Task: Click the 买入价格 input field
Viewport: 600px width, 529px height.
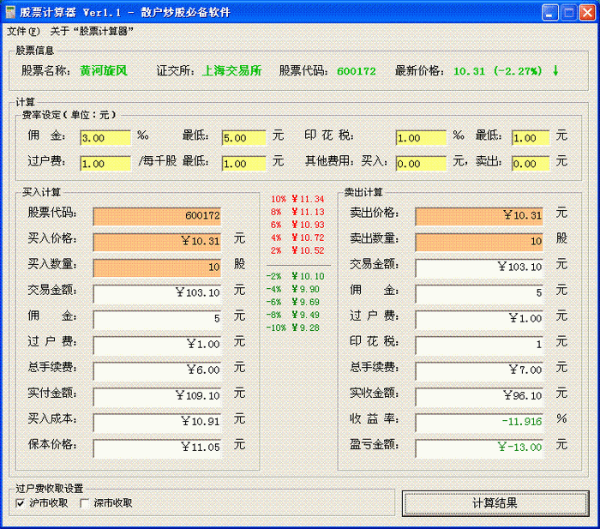Action: (157, 242)
